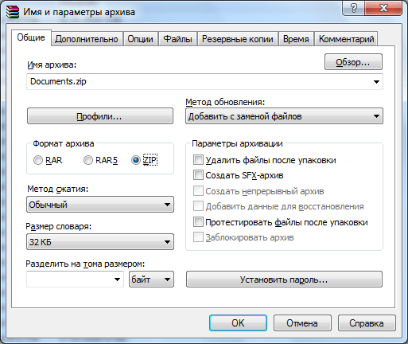The width and height of the screenshot is (408, 344).
Task: Switch to the Дополнительно tab
Action: tap(87, 39)
